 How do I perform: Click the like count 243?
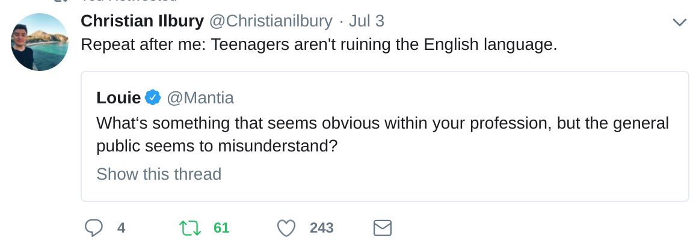[x=321, y=228]
